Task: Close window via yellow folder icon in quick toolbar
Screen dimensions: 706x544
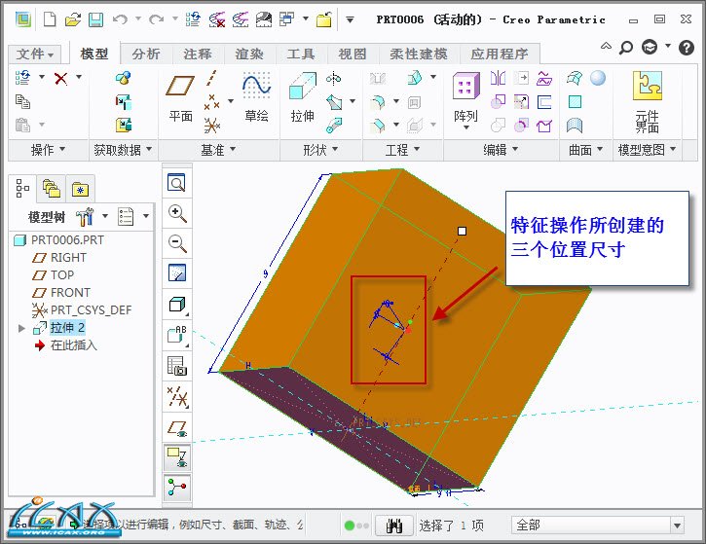Action: [x=323, y=19]
